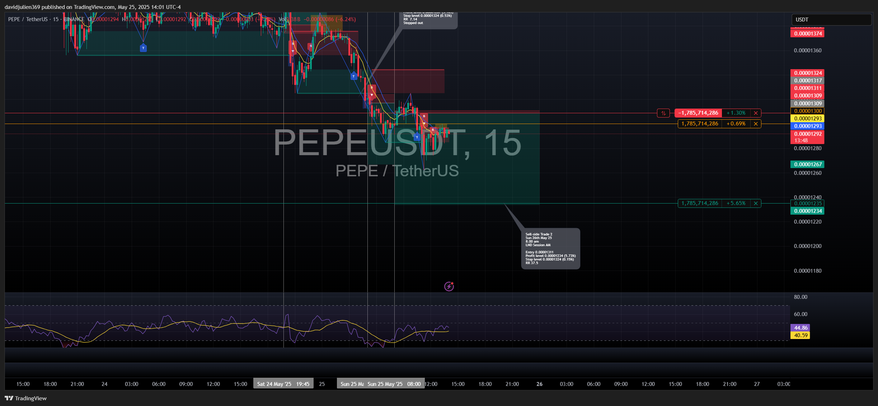Cancel the teal +5.65% take-profit order
Screen dimensions: 878x406
(756, 203)
